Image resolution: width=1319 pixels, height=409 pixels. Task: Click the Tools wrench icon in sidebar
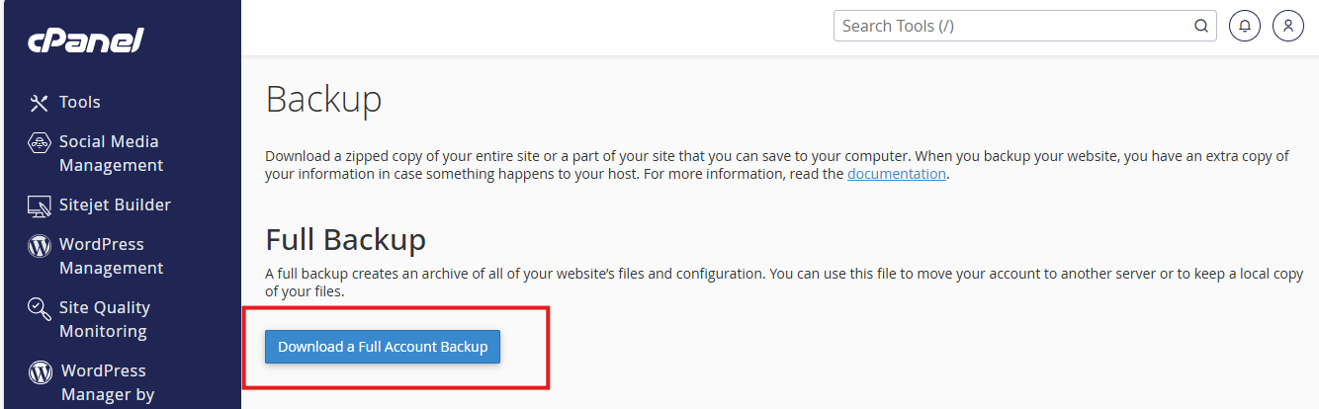pyautogui.click(x=40, y=103)
